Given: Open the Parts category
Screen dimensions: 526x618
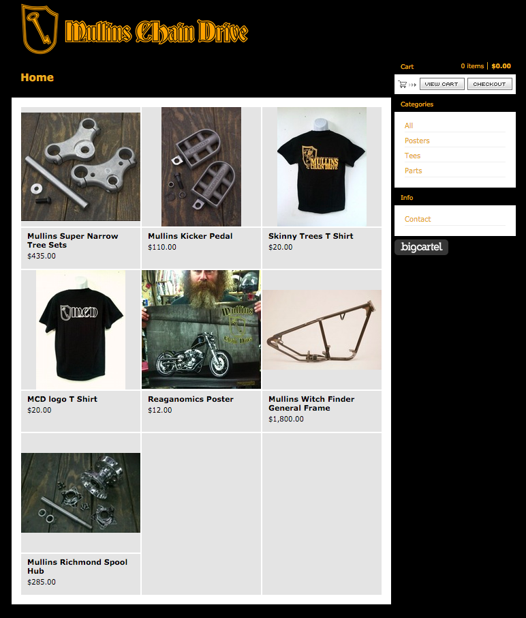Looking at the screenshot, I should (x=413, y=171).
